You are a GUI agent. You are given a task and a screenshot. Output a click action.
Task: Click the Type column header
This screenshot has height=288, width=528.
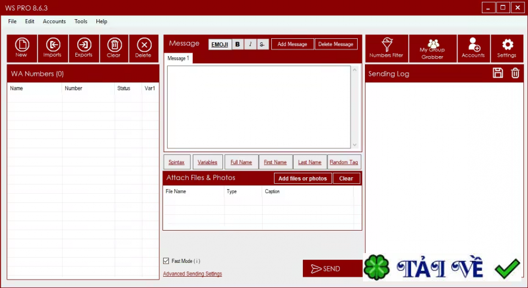[243, 192]
